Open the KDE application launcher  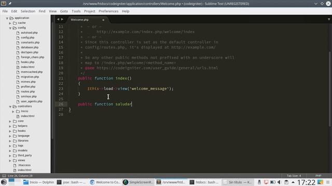click(x=4, y=182)
